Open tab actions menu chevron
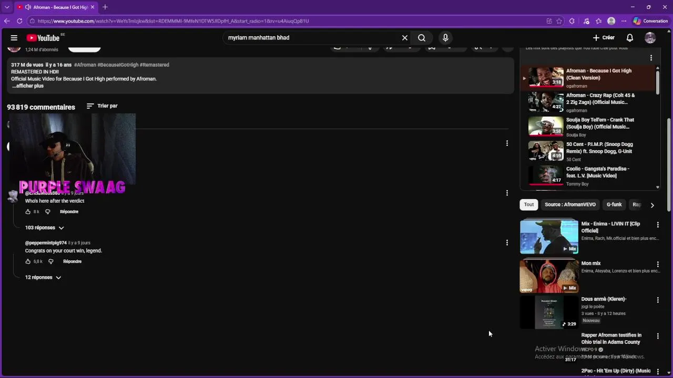 [x=6, y=7]
